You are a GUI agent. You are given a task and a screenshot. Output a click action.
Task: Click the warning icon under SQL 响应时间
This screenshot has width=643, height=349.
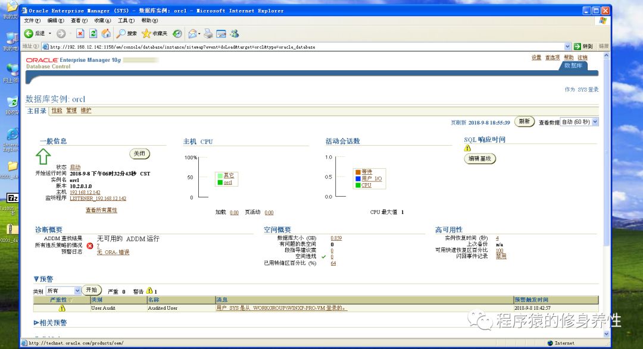[467, 148]
